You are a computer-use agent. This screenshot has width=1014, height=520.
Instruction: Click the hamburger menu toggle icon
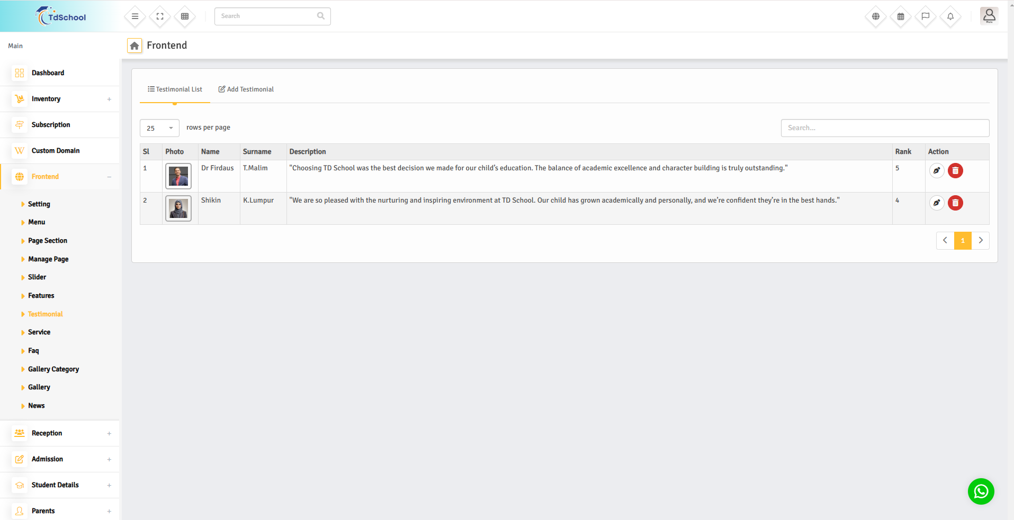tap(135, 16)
